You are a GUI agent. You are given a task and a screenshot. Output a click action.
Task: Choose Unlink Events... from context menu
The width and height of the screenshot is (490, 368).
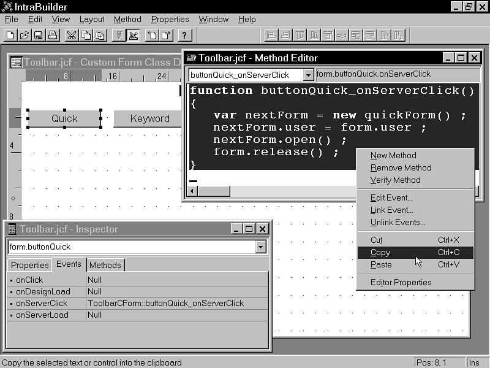point(415,222)
